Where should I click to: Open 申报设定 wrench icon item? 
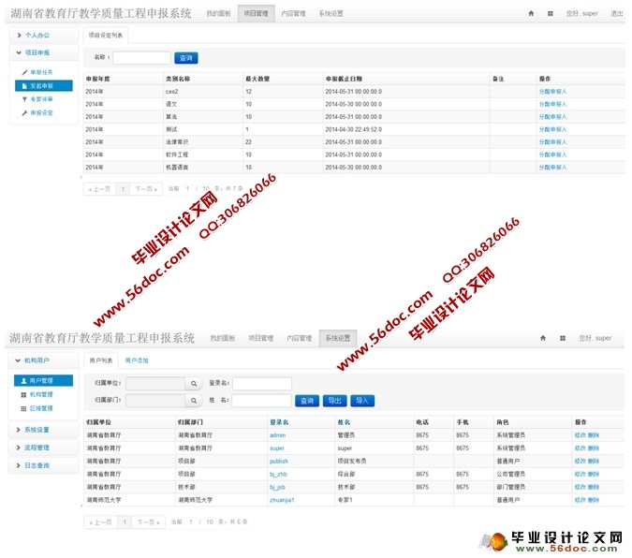pyautogui.click(x=37, y=113)
